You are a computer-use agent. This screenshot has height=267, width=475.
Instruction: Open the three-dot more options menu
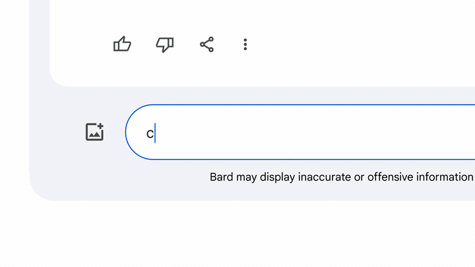(x=245, y=45)
